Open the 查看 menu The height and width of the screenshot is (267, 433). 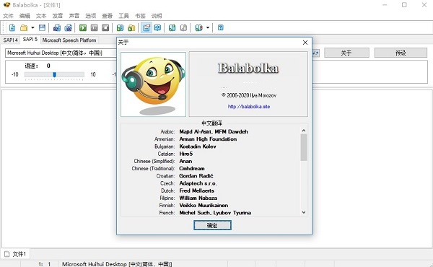coord(107,16)
